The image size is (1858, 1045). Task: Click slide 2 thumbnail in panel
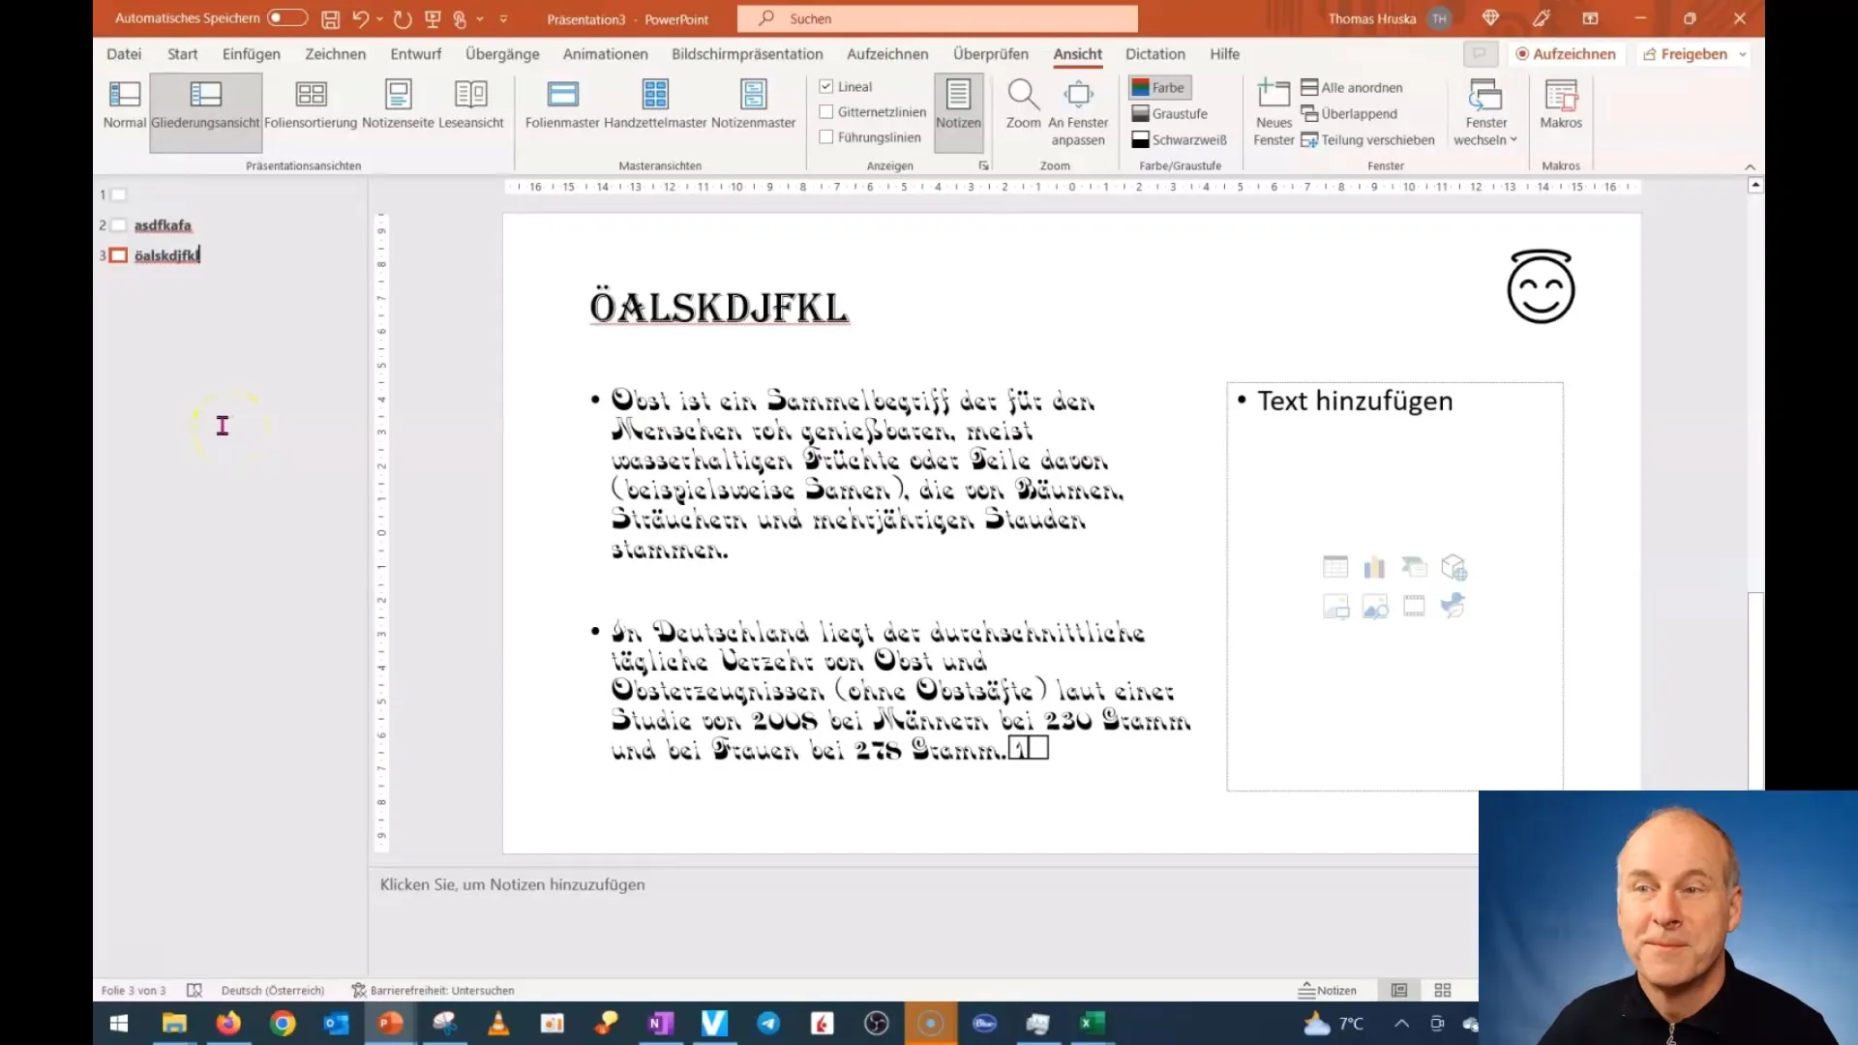tap(117, 224)
